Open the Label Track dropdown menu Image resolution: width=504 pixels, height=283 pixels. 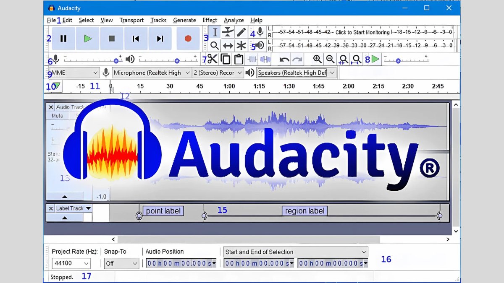pos(88,208)
